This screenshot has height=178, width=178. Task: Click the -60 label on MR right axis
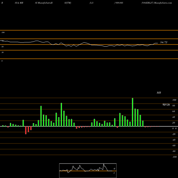[174, 146]
